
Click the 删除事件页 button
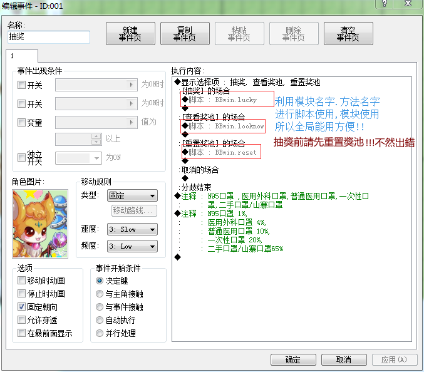coord(294,34)
